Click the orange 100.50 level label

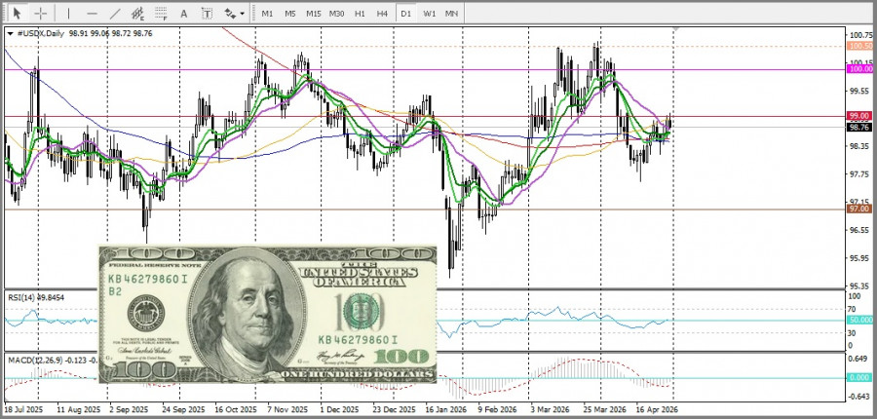(x=860, y=46)
